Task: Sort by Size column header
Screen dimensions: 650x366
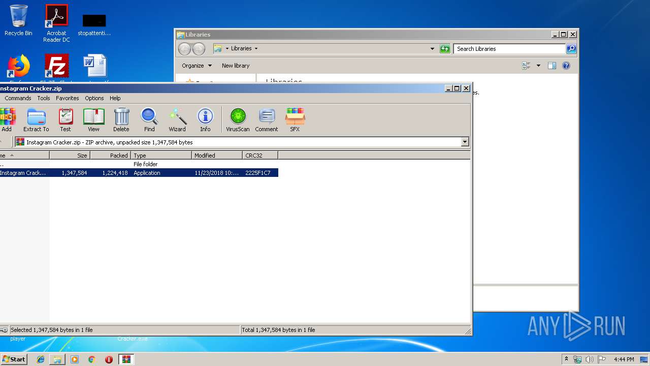Action: coord(70,156)
